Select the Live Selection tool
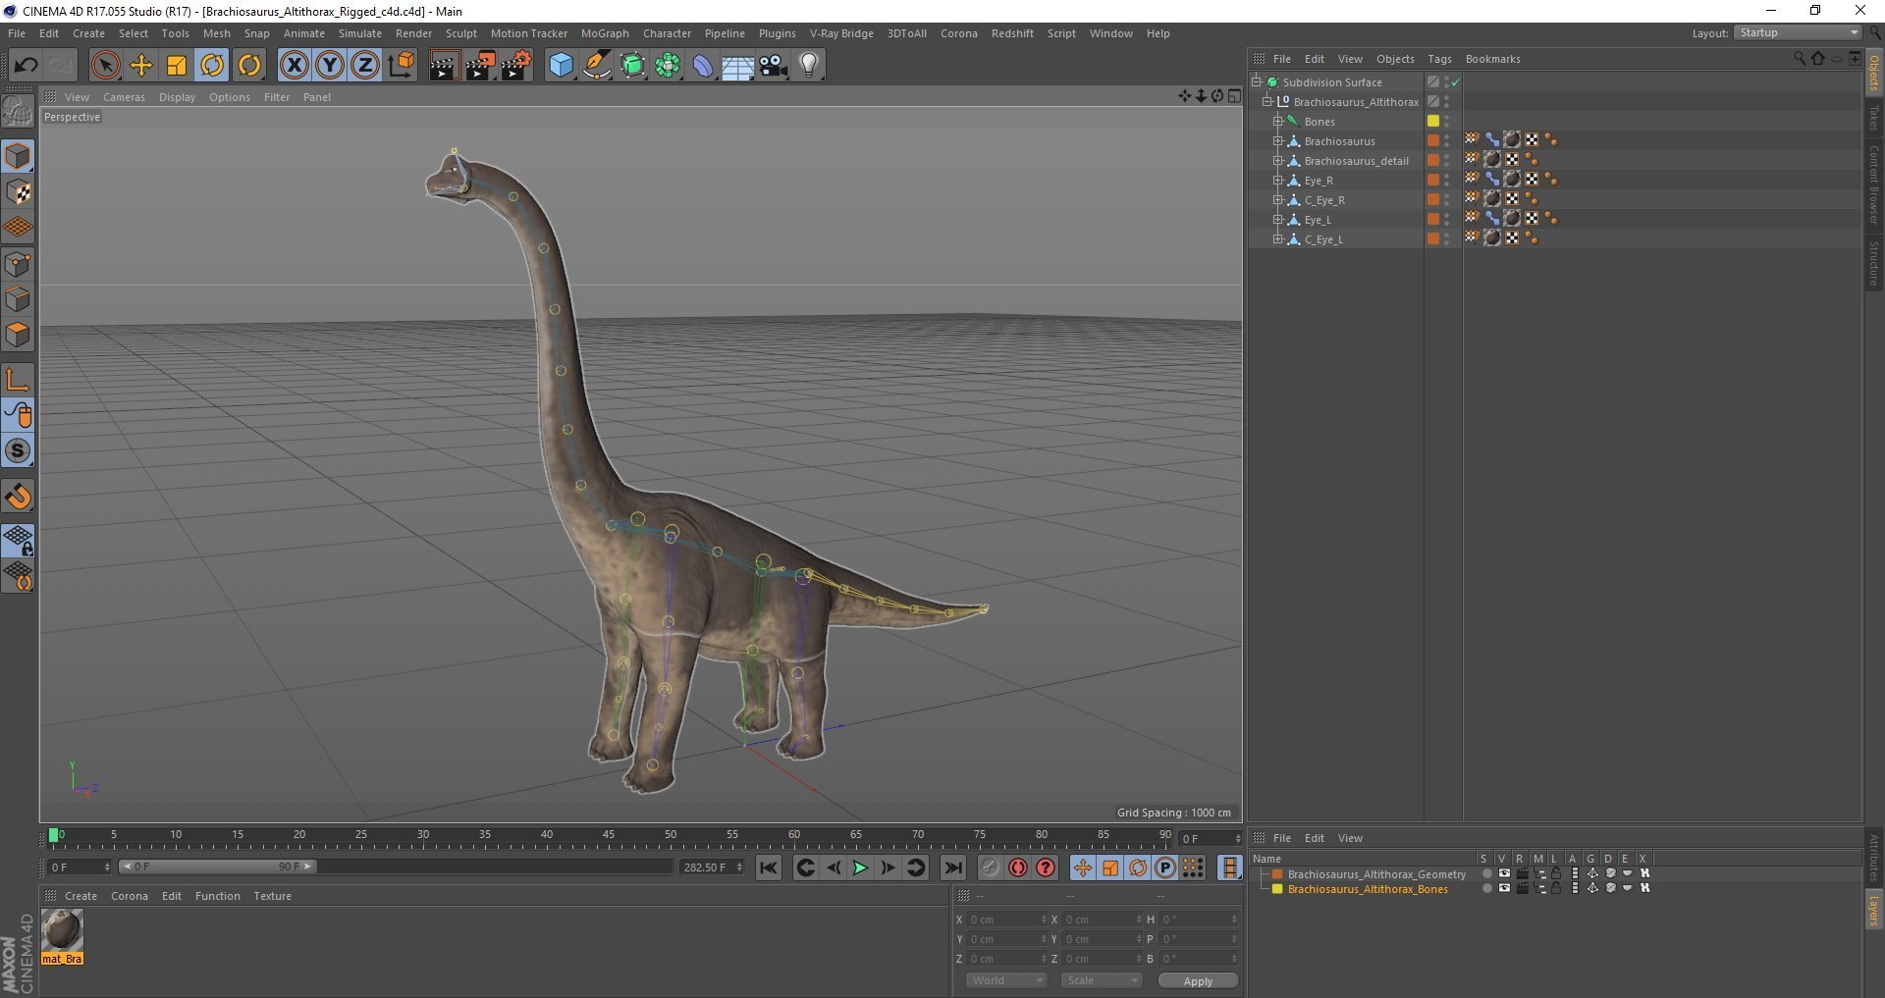Screen dimensions: 1885x998 [x=105, y=66]
